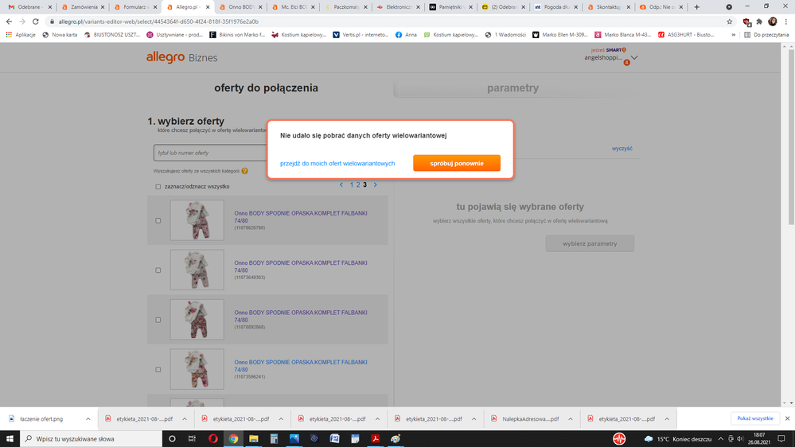Expand options for last etykieta pdf download
Screen dimensions: 795x447
667,419
